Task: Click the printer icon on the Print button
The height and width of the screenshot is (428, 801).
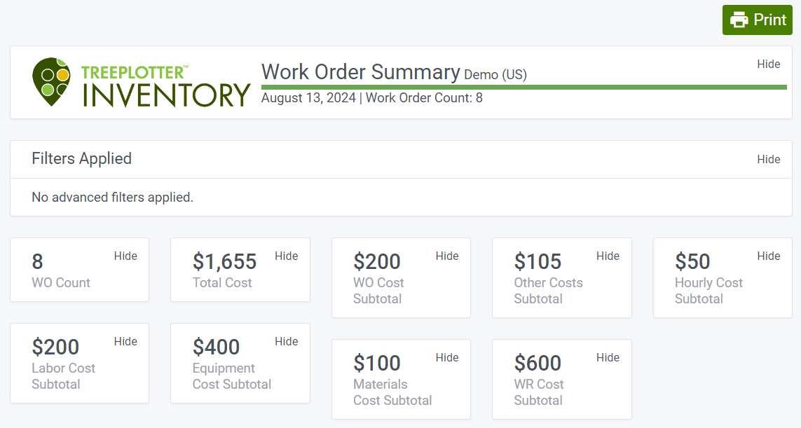Action: click(x=740, y=20)
